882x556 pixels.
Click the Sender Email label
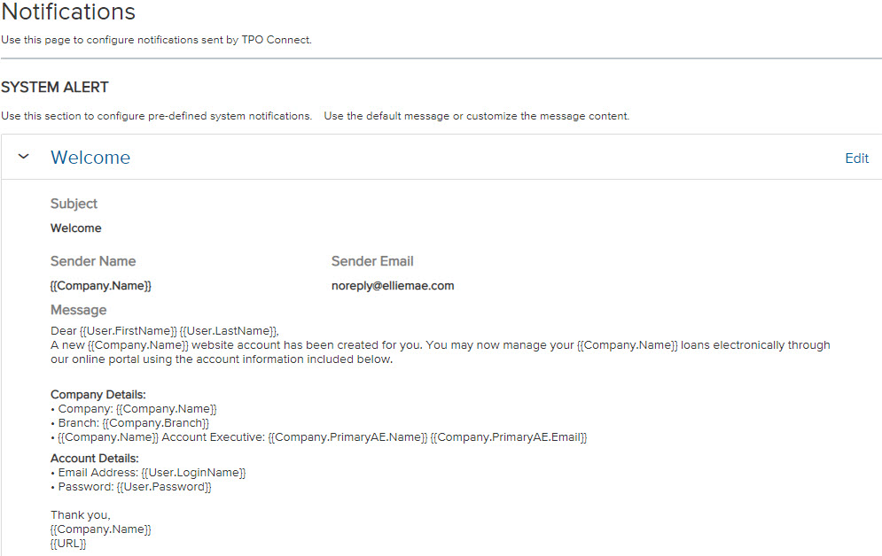[x=372, y=261]
